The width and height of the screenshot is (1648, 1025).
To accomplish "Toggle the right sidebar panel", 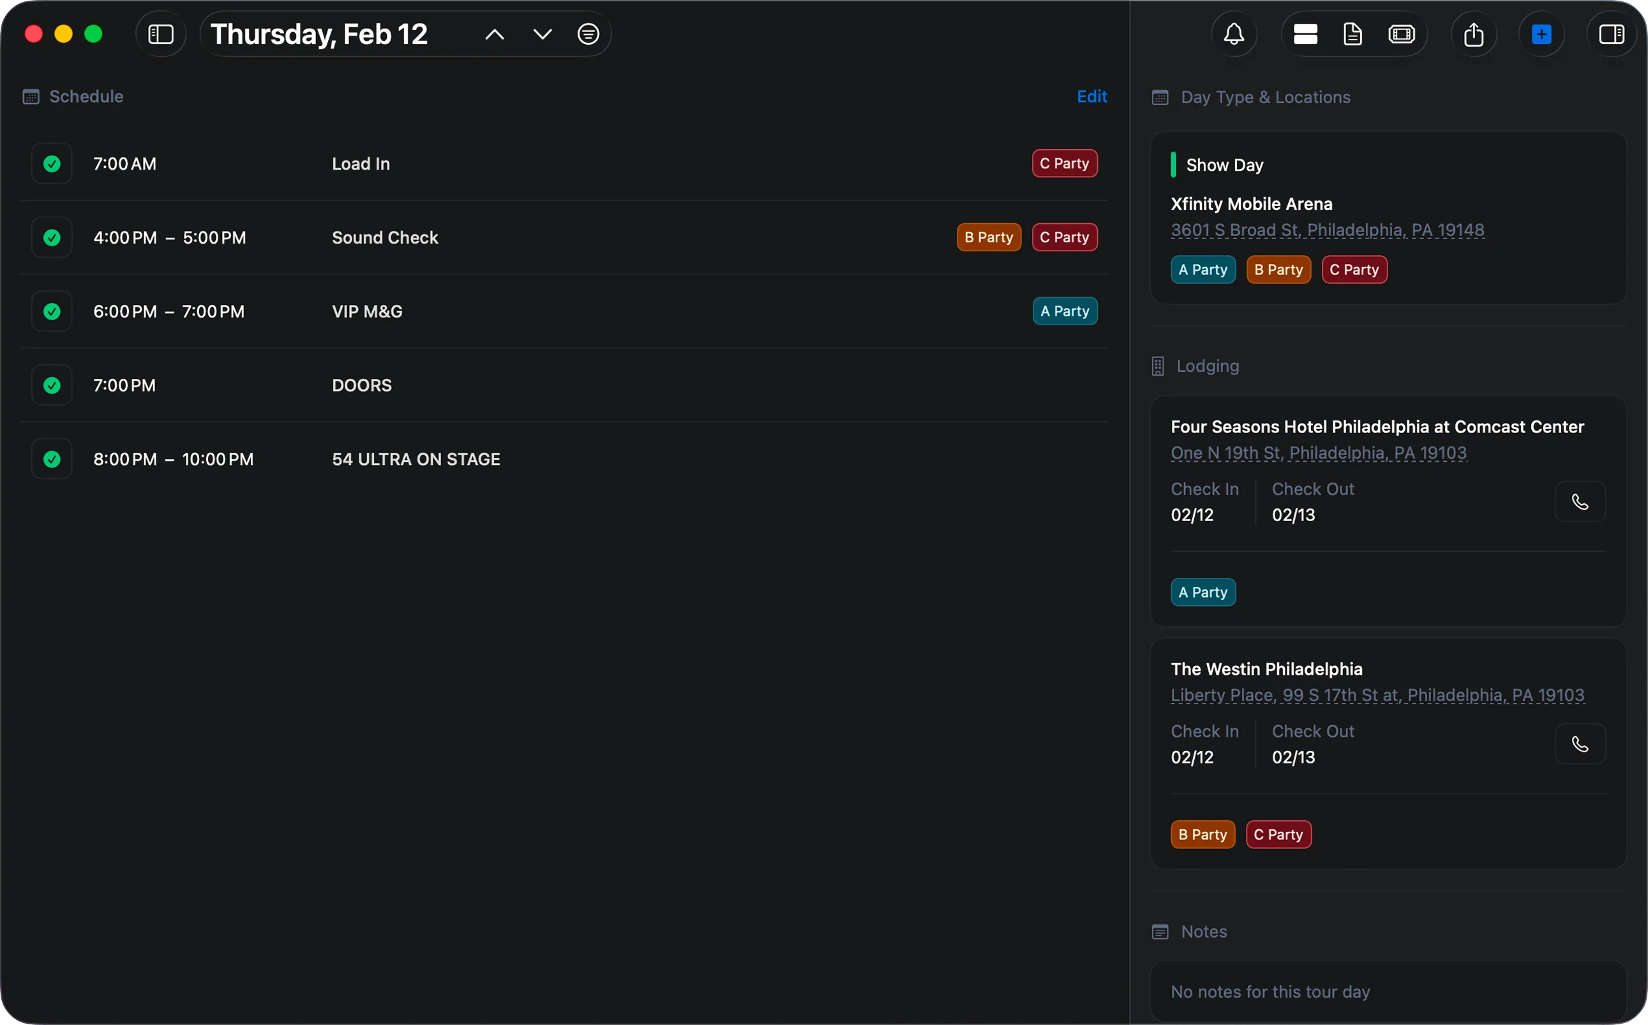I will tap(1612, 33).
